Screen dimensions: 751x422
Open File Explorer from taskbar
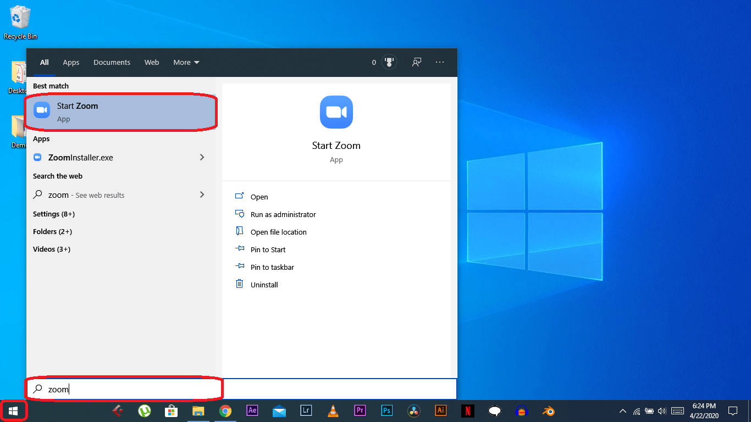coord(198,411)
